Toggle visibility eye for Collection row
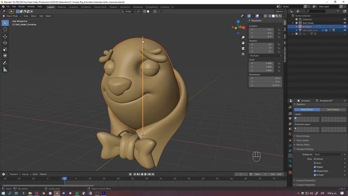The width and height of the screenshot is (348, 196). click(345, 20)
